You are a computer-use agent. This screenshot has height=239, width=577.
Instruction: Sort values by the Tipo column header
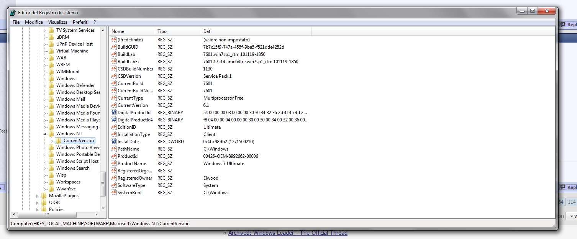tap(178, 31)
